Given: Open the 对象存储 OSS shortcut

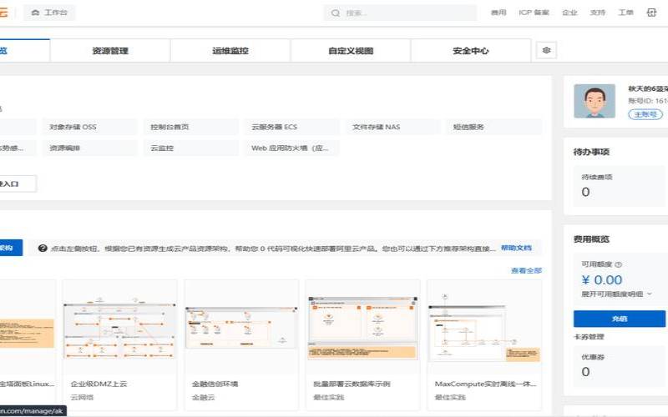Looking at the screenshot, I should [x=89, y=127].
